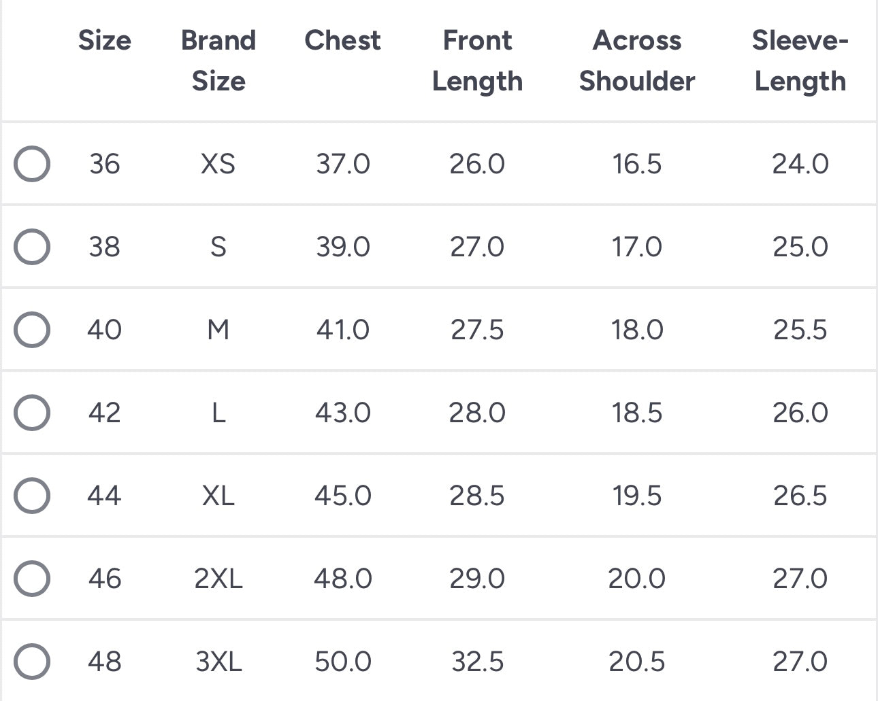
Task: Click the Brand Size column header
Action: tap(218, 61)
